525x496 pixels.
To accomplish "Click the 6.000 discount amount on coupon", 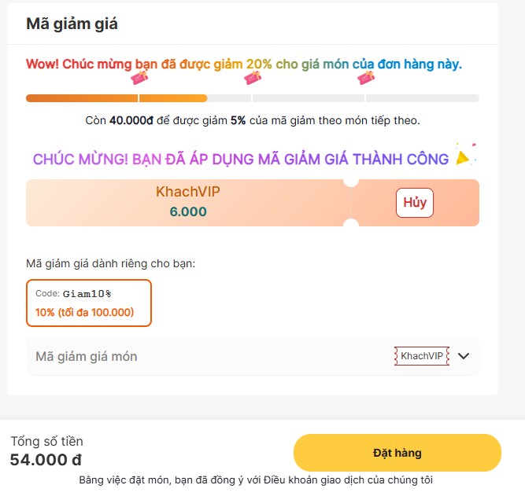I will pyautogui.click(x=188, y=211).
